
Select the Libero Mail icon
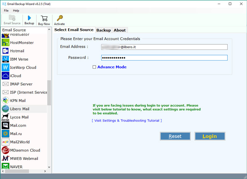6,109
